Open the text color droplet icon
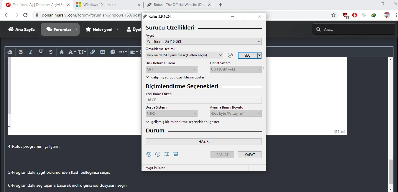Viewport: 398px width, 192px height. point(62,52)
